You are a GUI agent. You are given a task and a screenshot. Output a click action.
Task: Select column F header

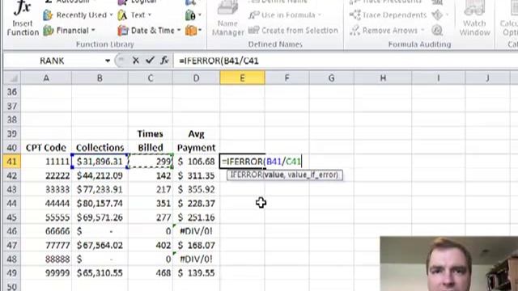click(287, 78)
